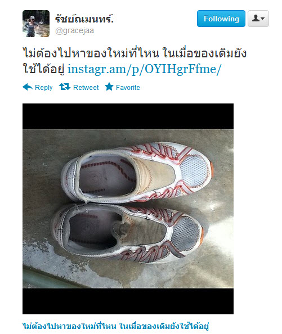
Task: Click the Retweet arrows icon
Action: 65,87
